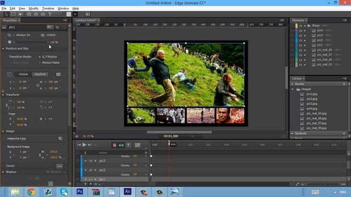Select the Rectangle tool
Screen dimensions: 351x197
point(29,14)
